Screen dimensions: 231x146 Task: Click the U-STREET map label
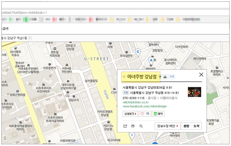96,59
